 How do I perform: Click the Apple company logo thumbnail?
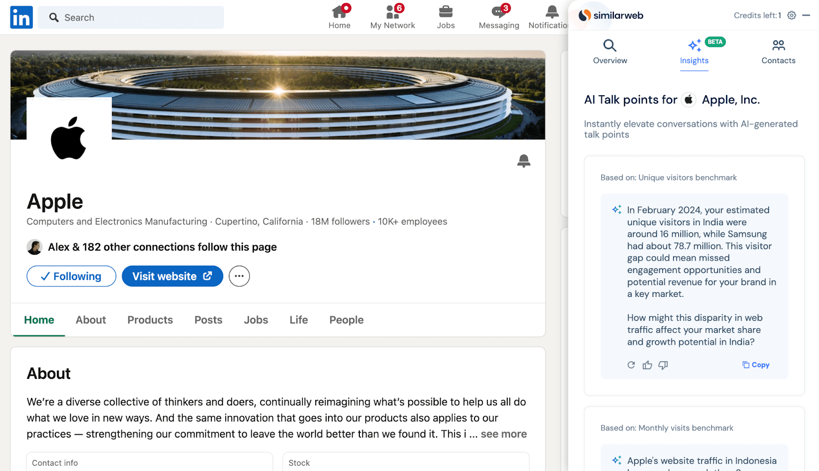[x=69, y=138]
